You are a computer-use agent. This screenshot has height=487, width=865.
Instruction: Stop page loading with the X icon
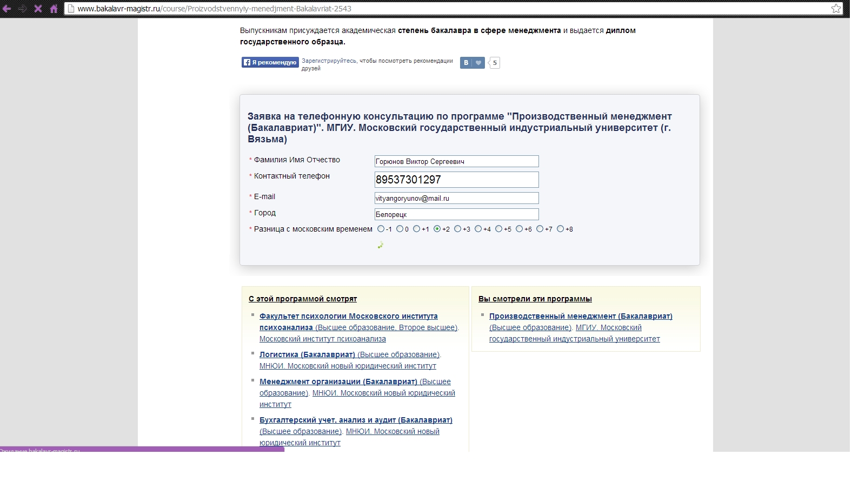(38, 9)
